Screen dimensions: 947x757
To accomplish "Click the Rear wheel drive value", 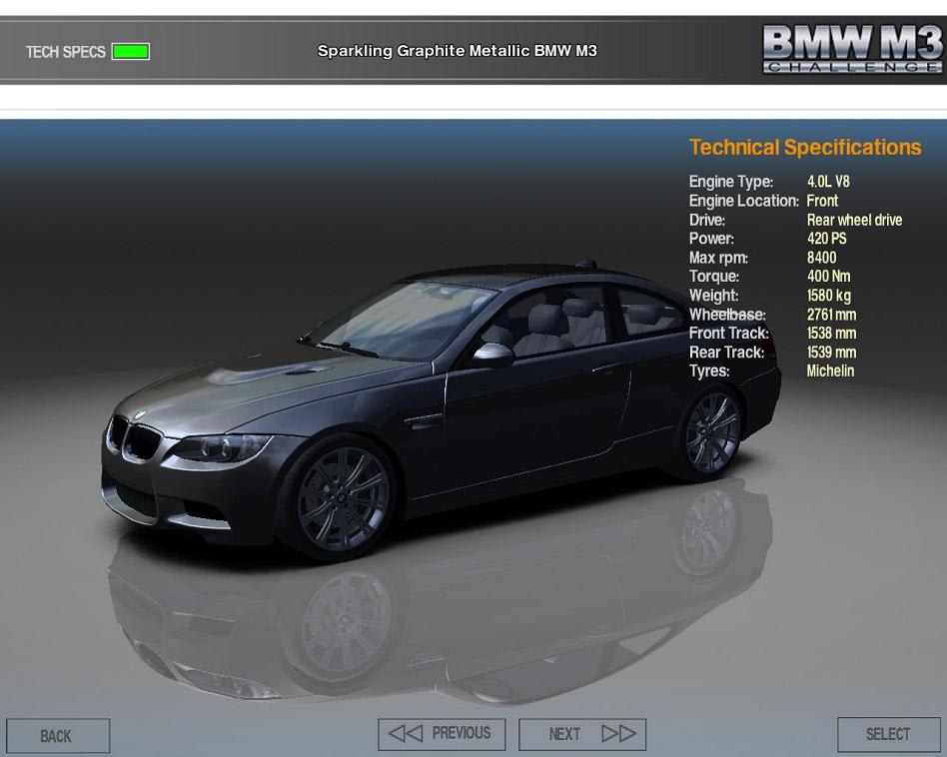I will pyautogui.click(x=854, y=220).
